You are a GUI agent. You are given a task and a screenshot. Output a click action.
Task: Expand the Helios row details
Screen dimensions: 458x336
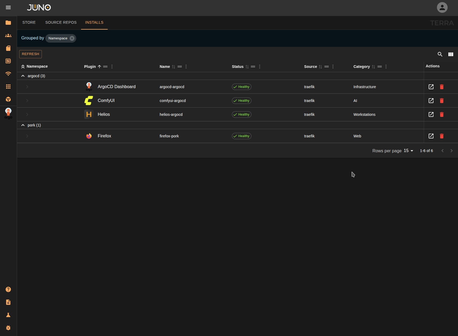pyautogui.click(x=27, y=114)
